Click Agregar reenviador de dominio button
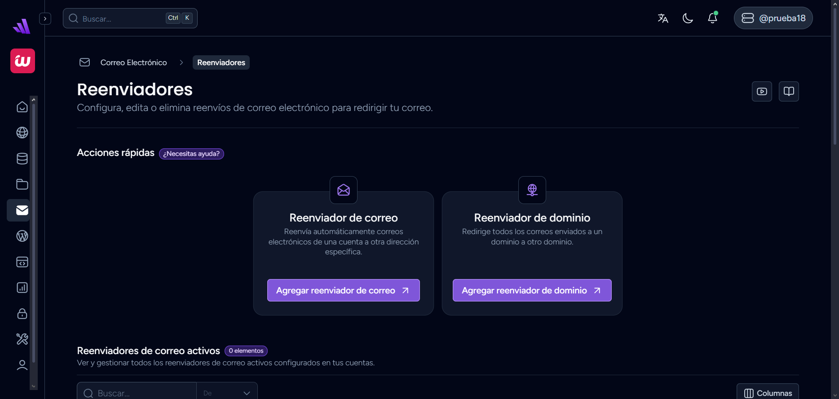Viewport: 839px width, 399px height. pyautogui.click(x=532, y=290)
